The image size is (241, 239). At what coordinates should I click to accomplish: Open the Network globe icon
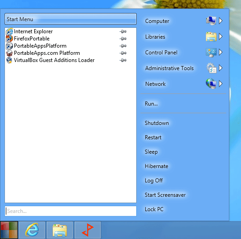[x=211, y=84]
